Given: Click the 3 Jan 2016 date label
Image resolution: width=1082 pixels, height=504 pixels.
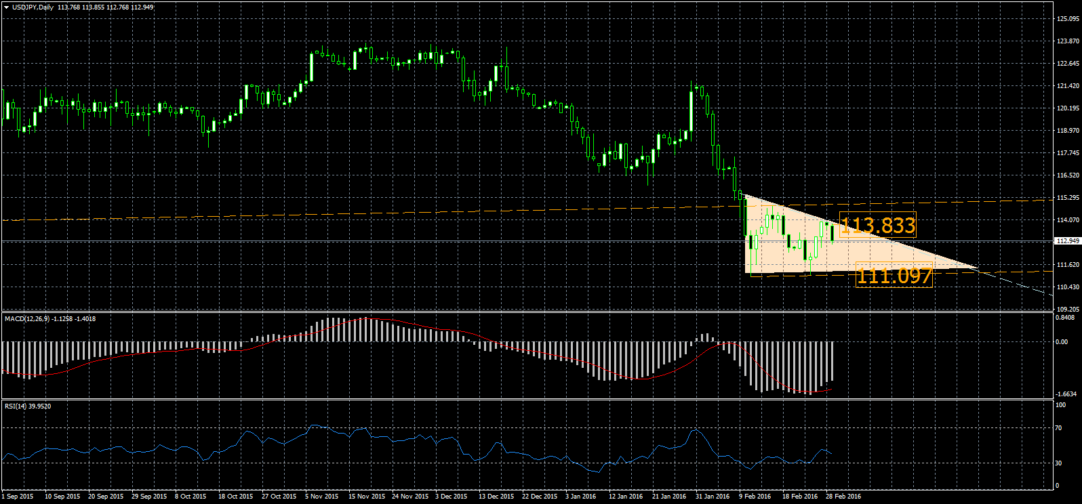Looking at the screenshot, I should tap(581, 497).
